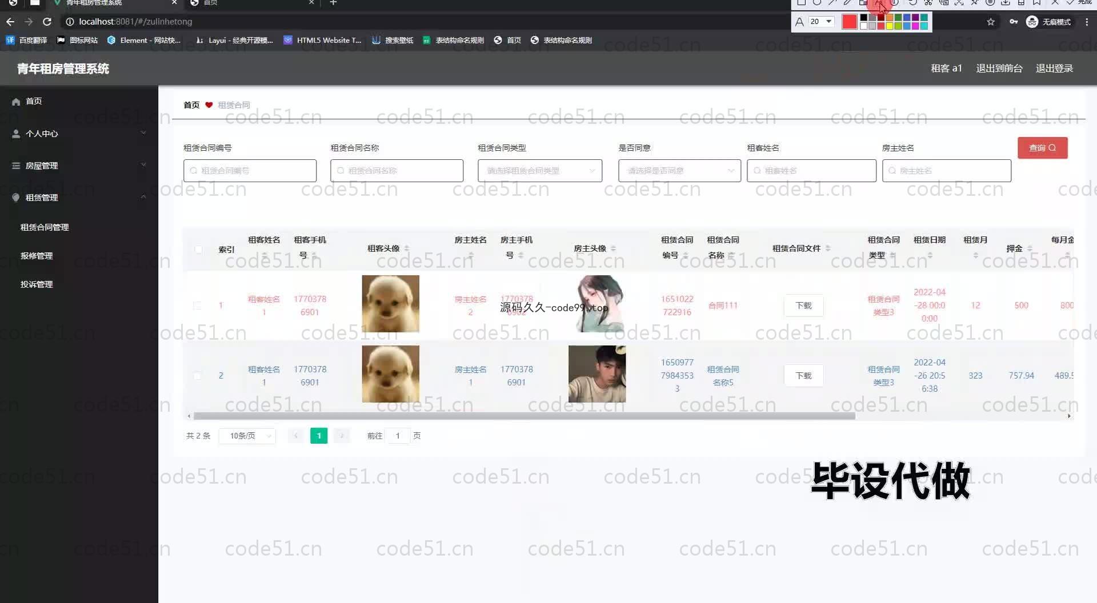
Task: Click the magnifier icon in 租客姓名 field
Action: [757, 171]
